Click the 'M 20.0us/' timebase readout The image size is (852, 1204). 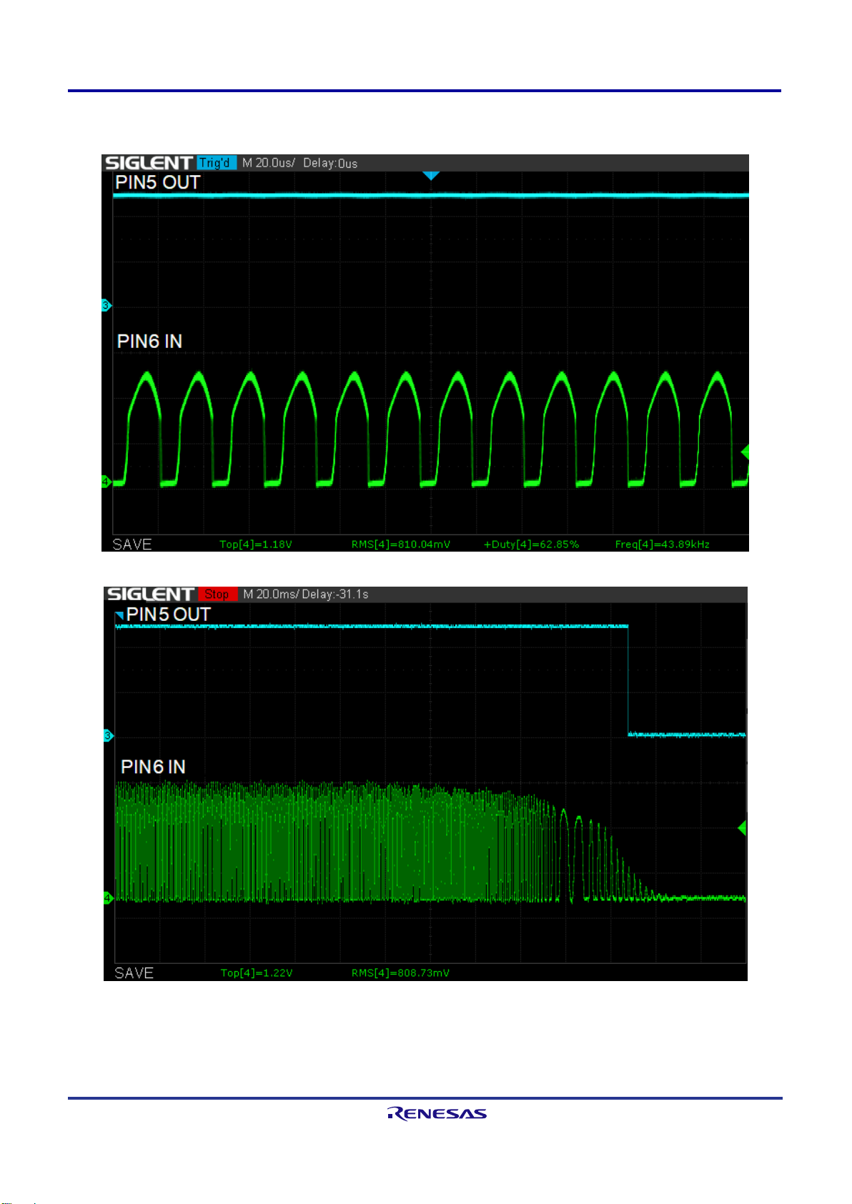tap(268, 163)
